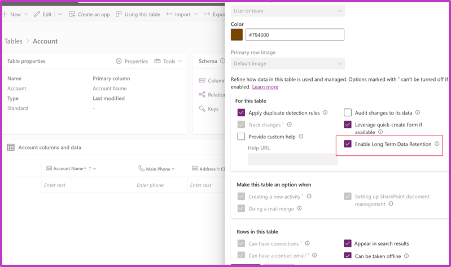
Task: Open Main Phone column dropdown
Action: coord(173,169)
